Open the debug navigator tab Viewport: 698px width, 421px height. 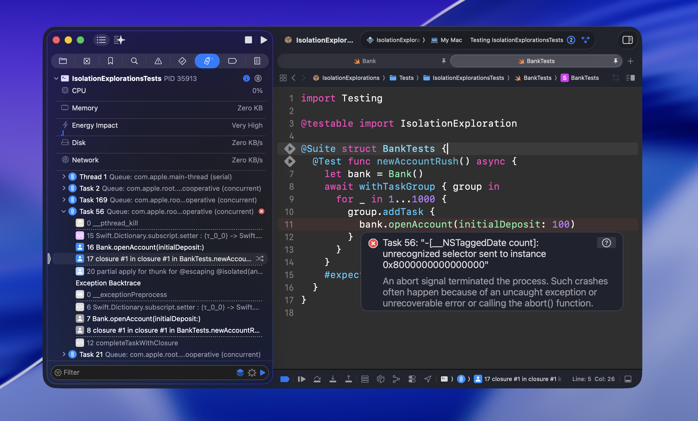click(x=207, y=61)
